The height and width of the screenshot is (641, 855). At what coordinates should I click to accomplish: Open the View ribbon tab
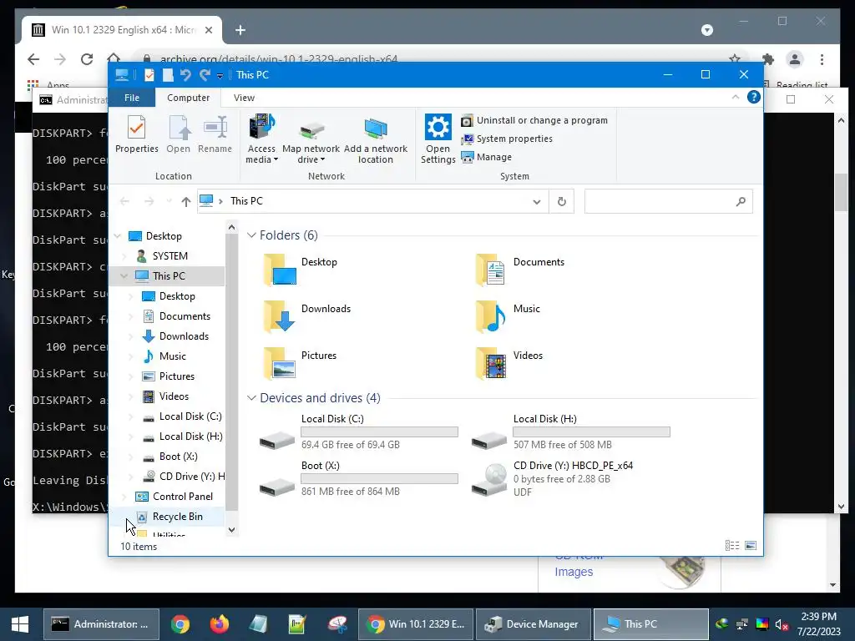coord(244,98)
